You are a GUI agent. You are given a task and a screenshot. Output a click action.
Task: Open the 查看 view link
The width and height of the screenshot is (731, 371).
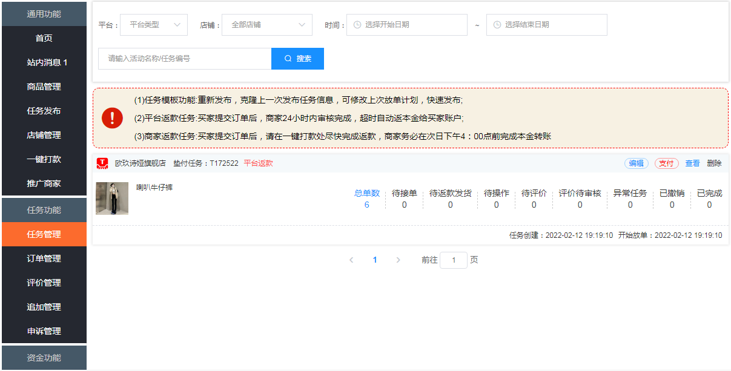[x=692, y=163]
